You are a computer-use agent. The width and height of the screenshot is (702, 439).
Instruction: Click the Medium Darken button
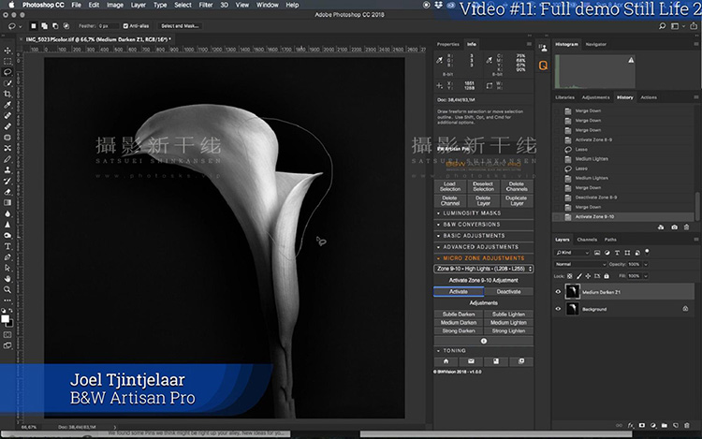pos(459,323)
